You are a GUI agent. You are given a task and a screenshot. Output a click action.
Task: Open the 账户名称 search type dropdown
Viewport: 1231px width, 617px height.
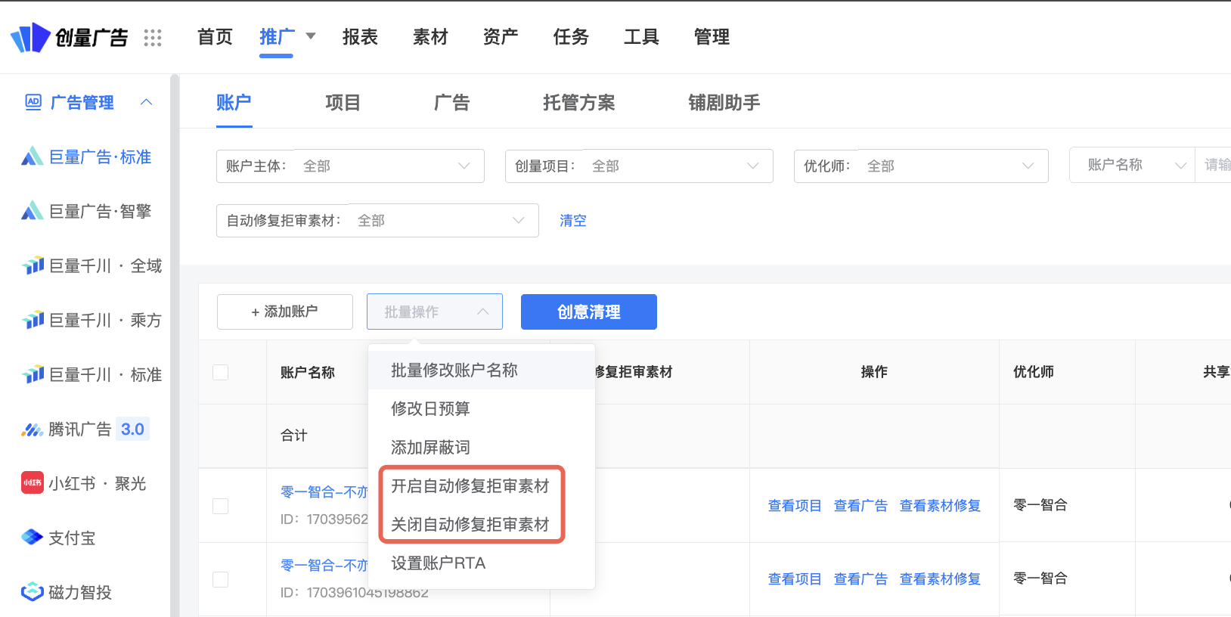point(1132,165)
